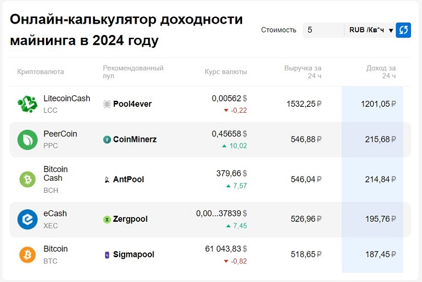The width and height of the screenshot is (422, 282).
Task: Open the Pool4ever recommended pool link
Action: 132,104
